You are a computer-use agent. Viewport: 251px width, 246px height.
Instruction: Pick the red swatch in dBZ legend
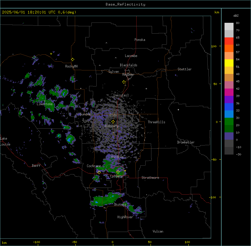(229, 41)
